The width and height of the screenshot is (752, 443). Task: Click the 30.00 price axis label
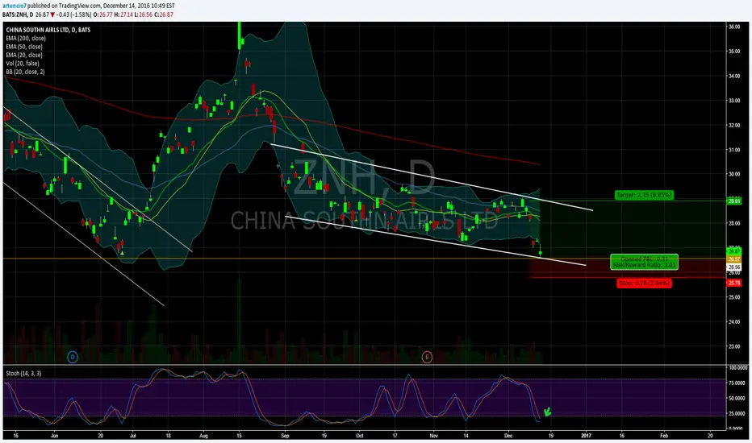click(x=734, y=174)
